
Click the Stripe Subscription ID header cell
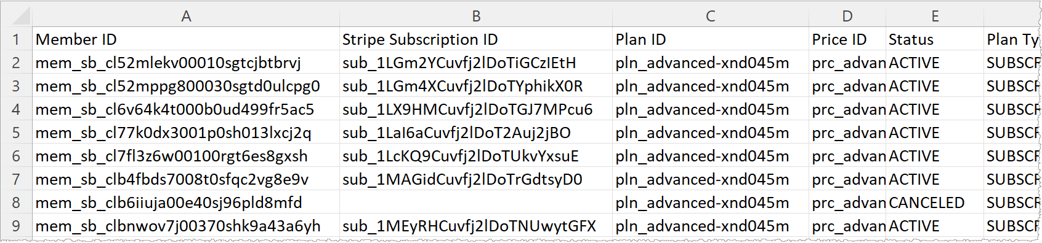[x=476, y=39]
